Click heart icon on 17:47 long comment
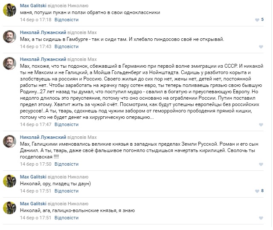 click(x=261, y=125)
